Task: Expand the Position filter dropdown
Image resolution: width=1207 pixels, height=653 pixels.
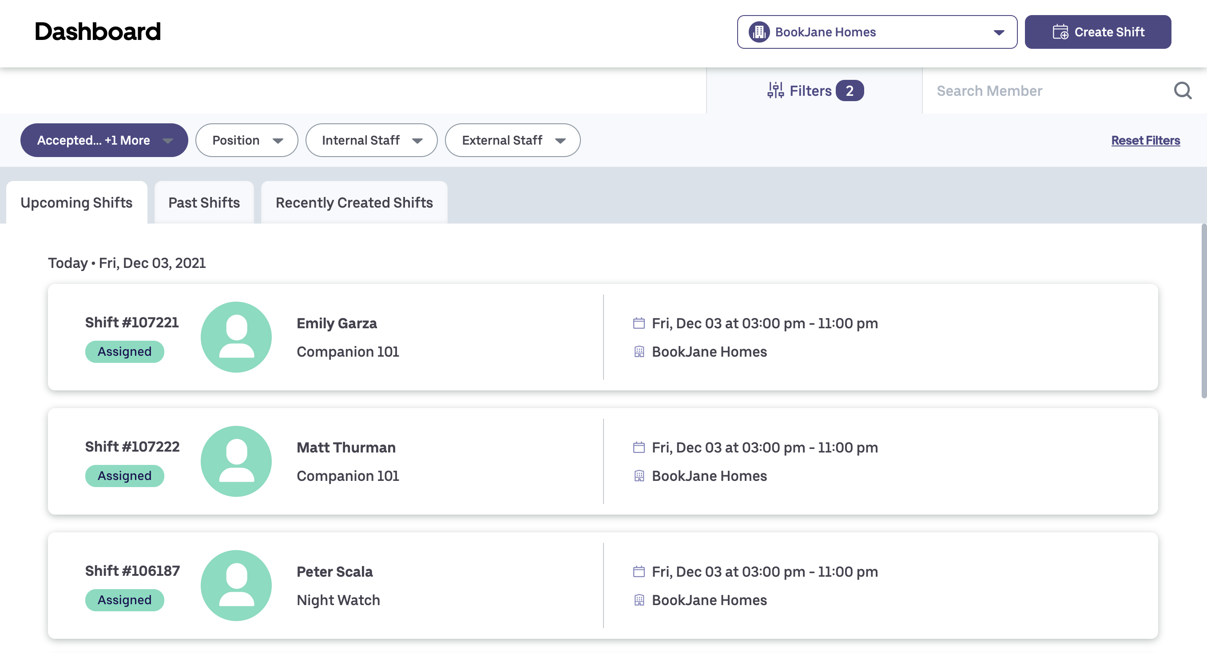Action: tap(246, 140)
